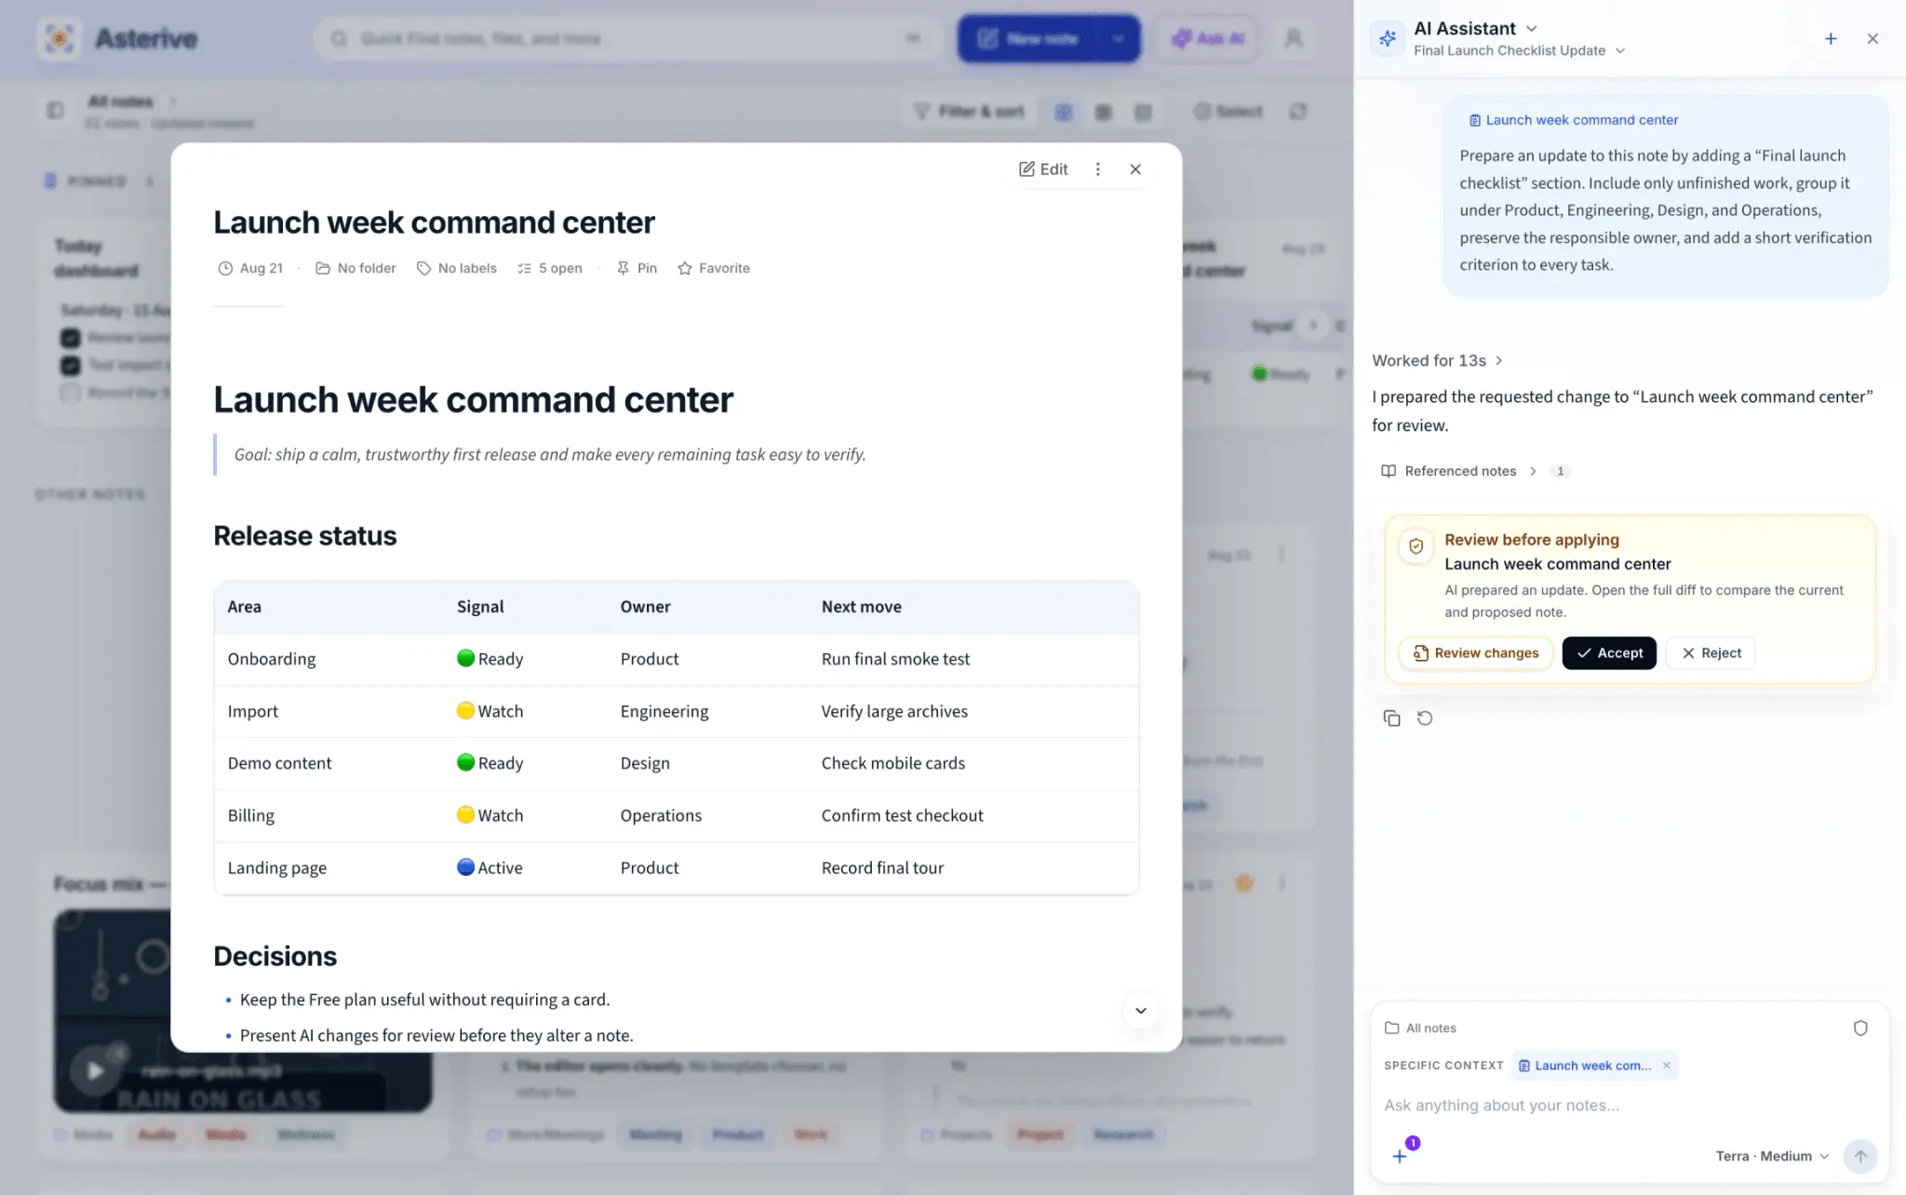Expand the Worked for 13s details

click(x=1437, y=360)
